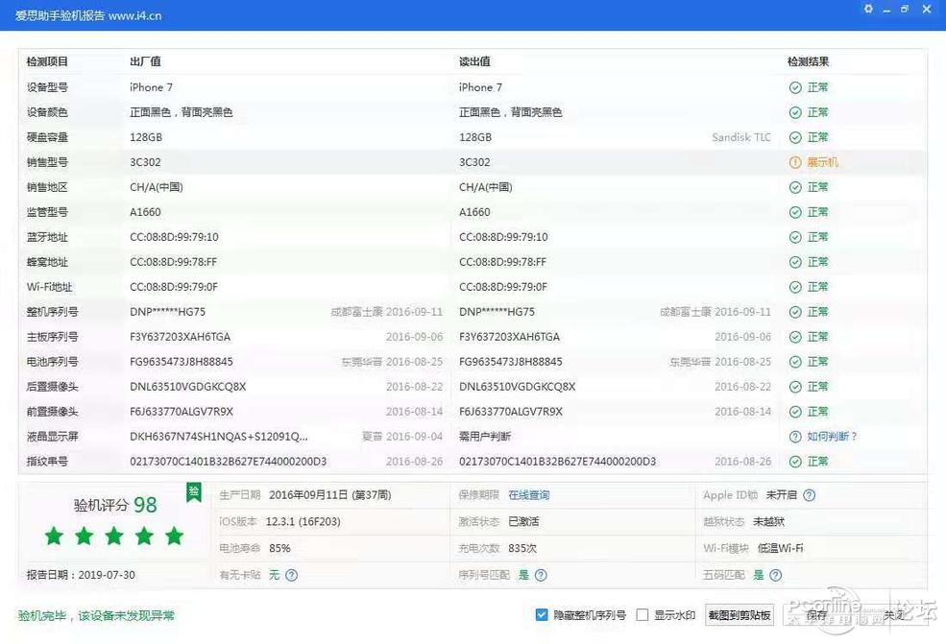The image size is (946, 644).
Task: Click the DKH6367N74SH1NQAS+S12091Q... screen serial
Action: pyautogui.click(x=219, y=437)
